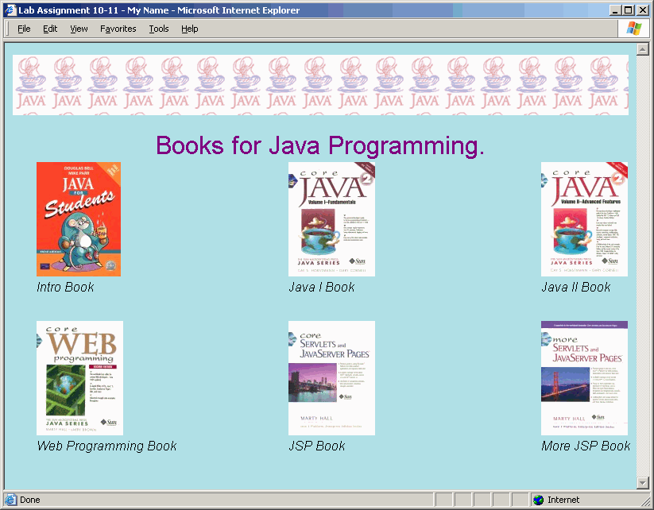Open the Edit menu
Viewport: 654px width, 510px height.
50,29
